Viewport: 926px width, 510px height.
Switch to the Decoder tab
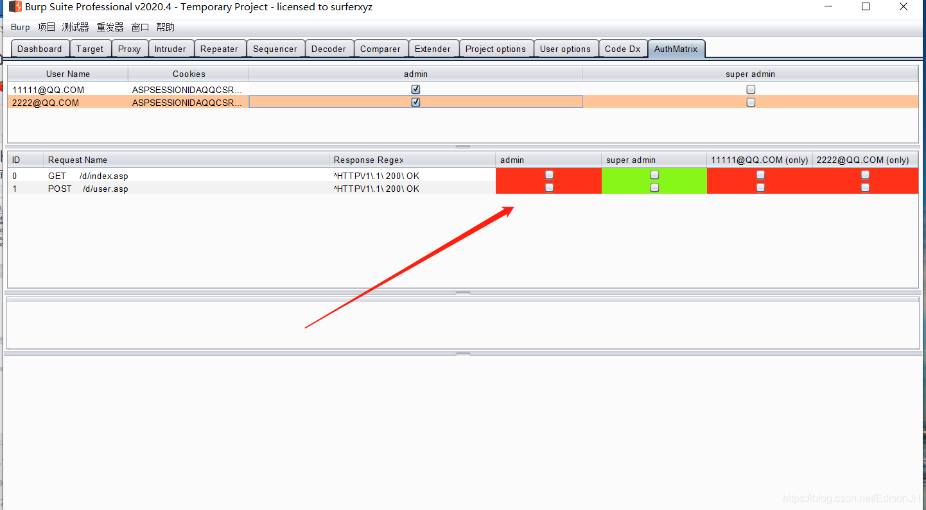coord(328,48)
